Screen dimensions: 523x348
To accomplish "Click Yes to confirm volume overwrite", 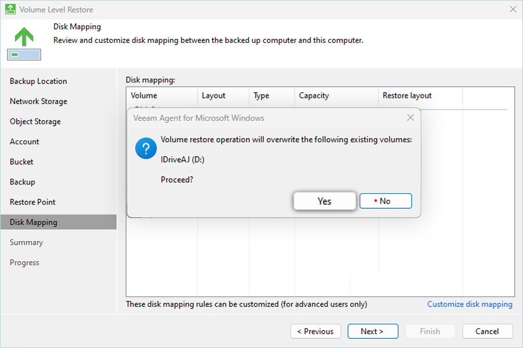I will click(324, 201).
